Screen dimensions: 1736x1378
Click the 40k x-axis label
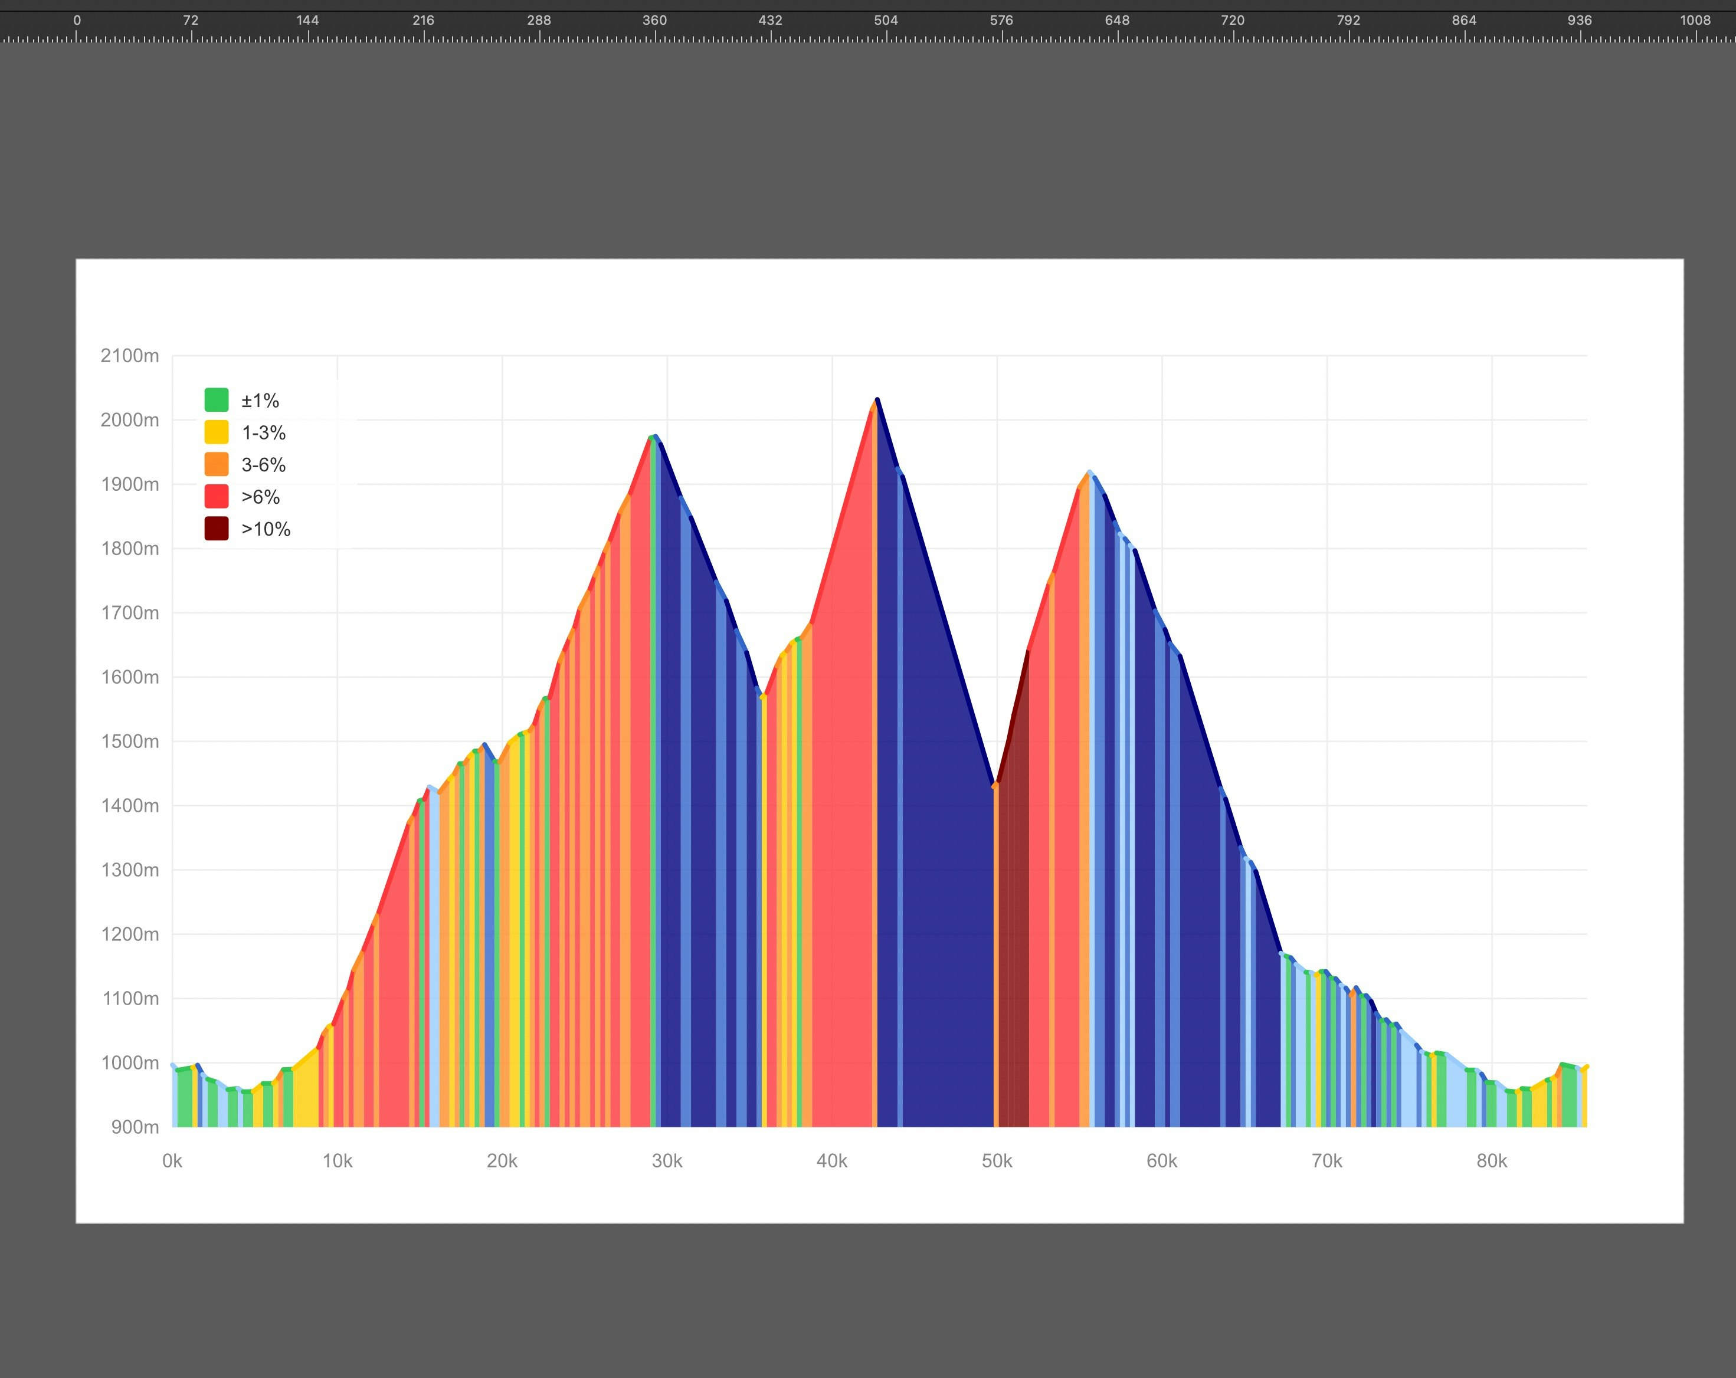(x=832, y=1161)
